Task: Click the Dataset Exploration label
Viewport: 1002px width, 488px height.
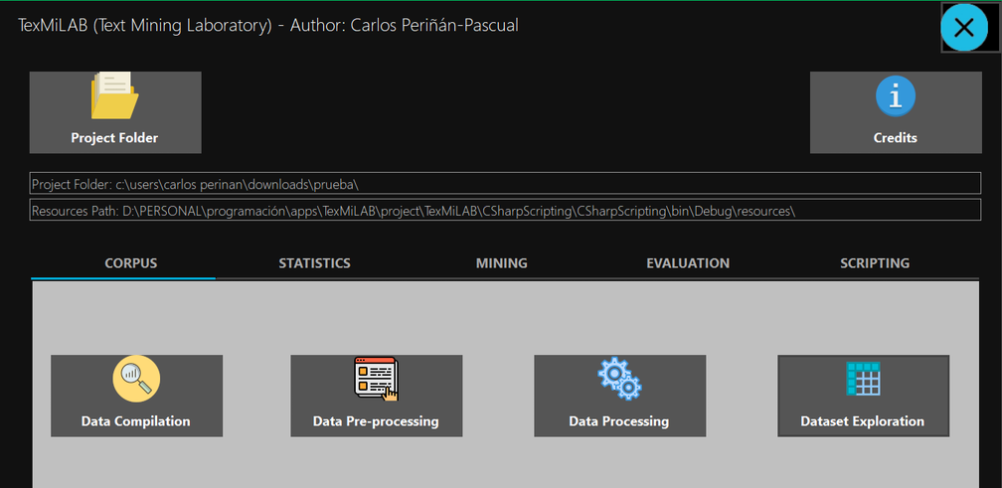Action: click(863, 421)
